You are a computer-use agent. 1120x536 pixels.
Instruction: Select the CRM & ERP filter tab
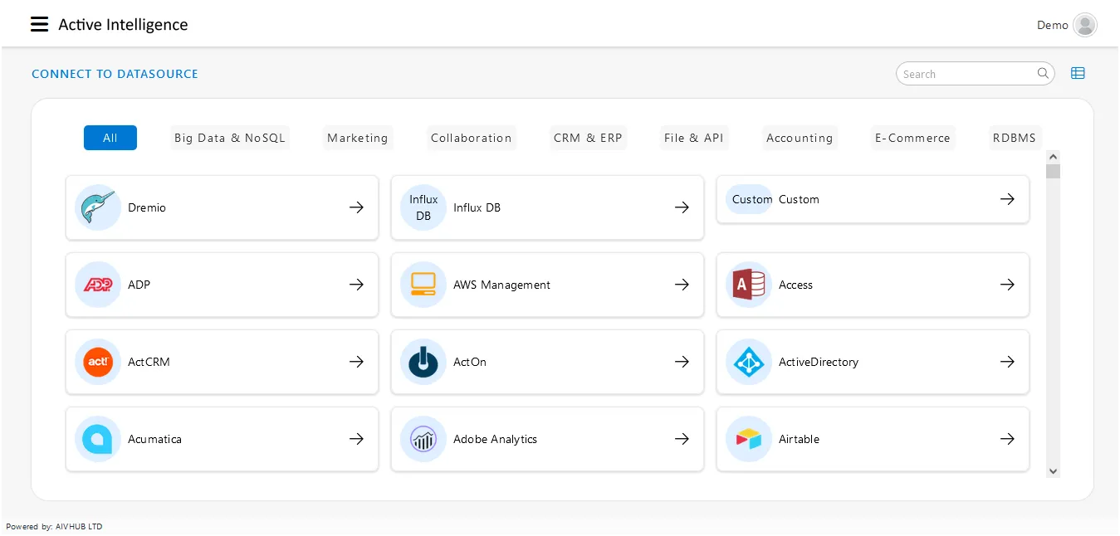point(588,138)
